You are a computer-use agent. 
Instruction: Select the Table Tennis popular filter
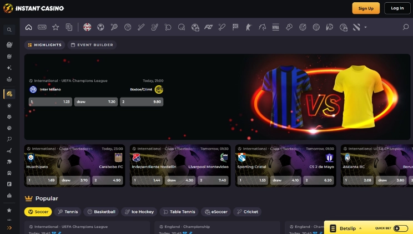pyautogui.click(x=179, y=212)
